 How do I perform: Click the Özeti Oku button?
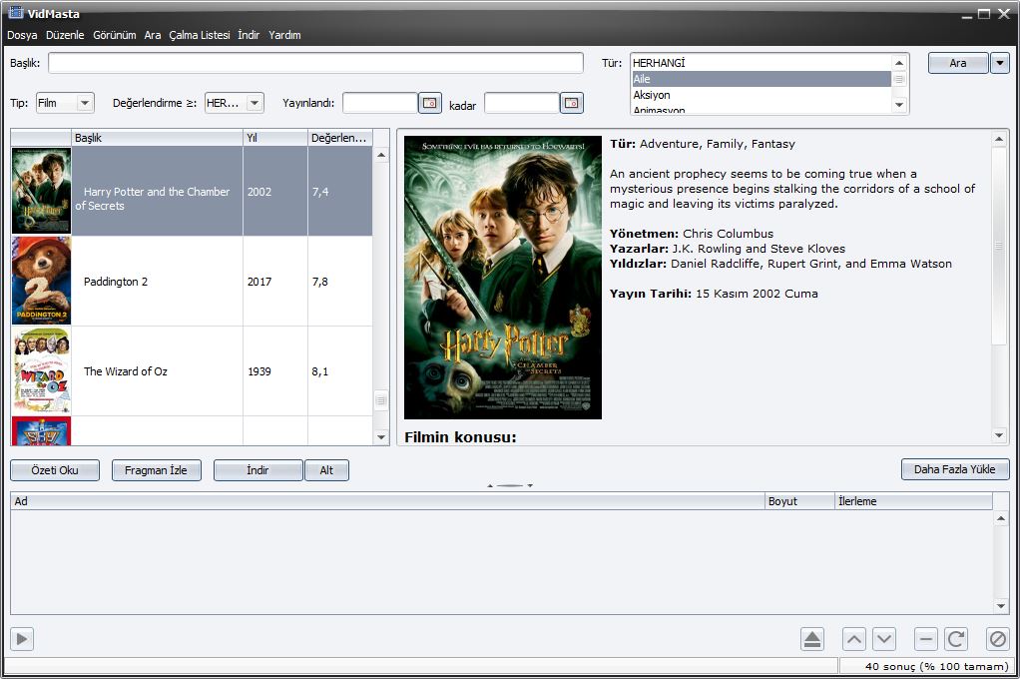(55, 470)
